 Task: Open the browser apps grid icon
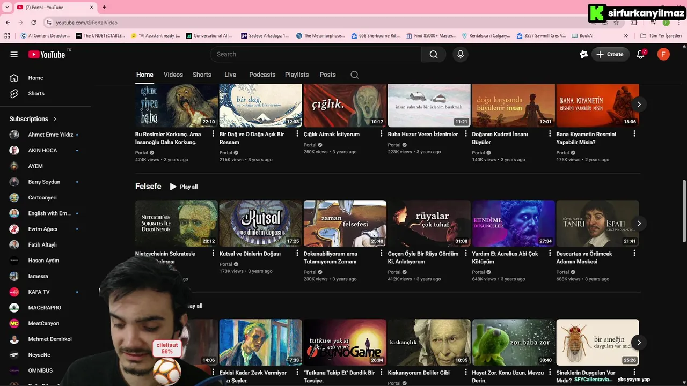[x=7, y=36]
